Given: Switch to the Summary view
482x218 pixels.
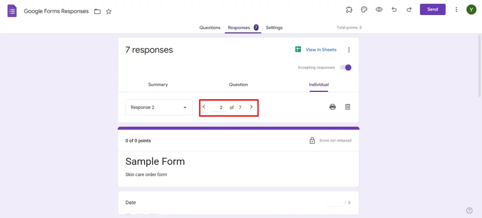Looking at the screenshot, I should pyautogui.click(x=158, y=85).
